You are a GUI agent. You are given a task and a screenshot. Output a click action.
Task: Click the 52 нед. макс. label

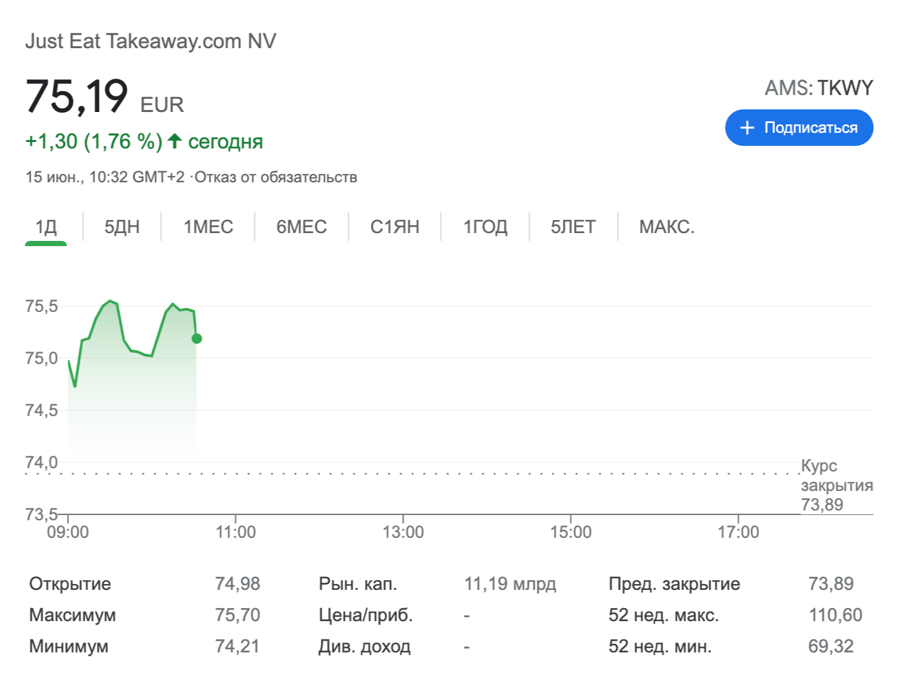pos(664,615)
